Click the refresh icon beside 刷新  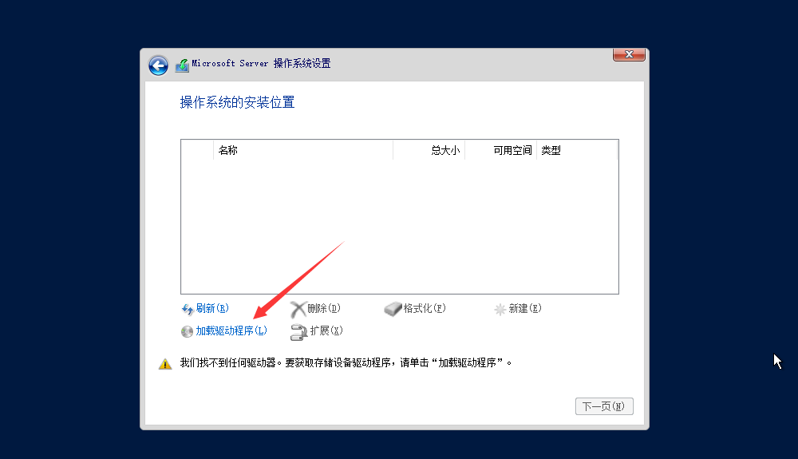point(188,309)
